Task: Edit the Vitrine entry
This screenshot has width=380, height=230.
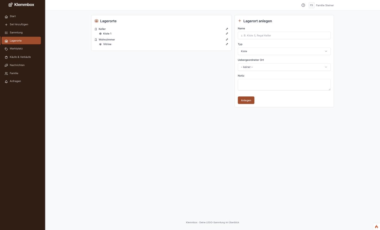Action: point(227,44)
